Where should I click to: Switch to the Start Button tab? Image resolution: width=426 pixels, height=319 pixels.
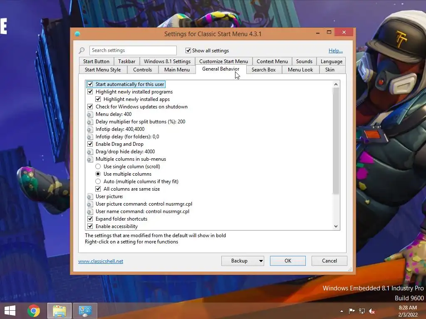tap(96, 61)
